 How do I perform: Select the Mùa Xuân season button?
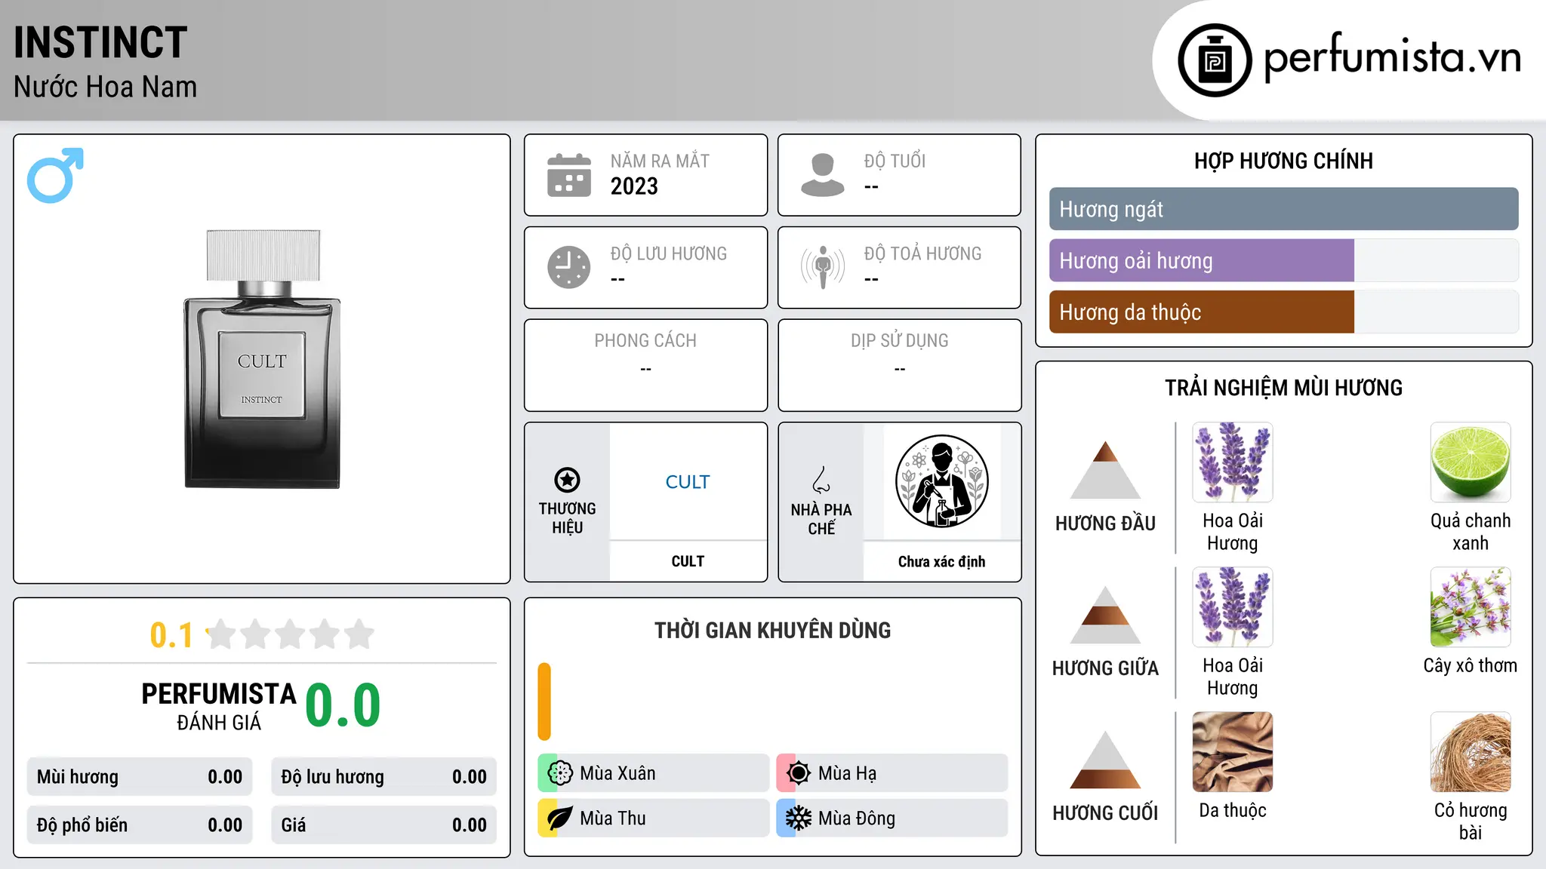(x=653, y=773)
